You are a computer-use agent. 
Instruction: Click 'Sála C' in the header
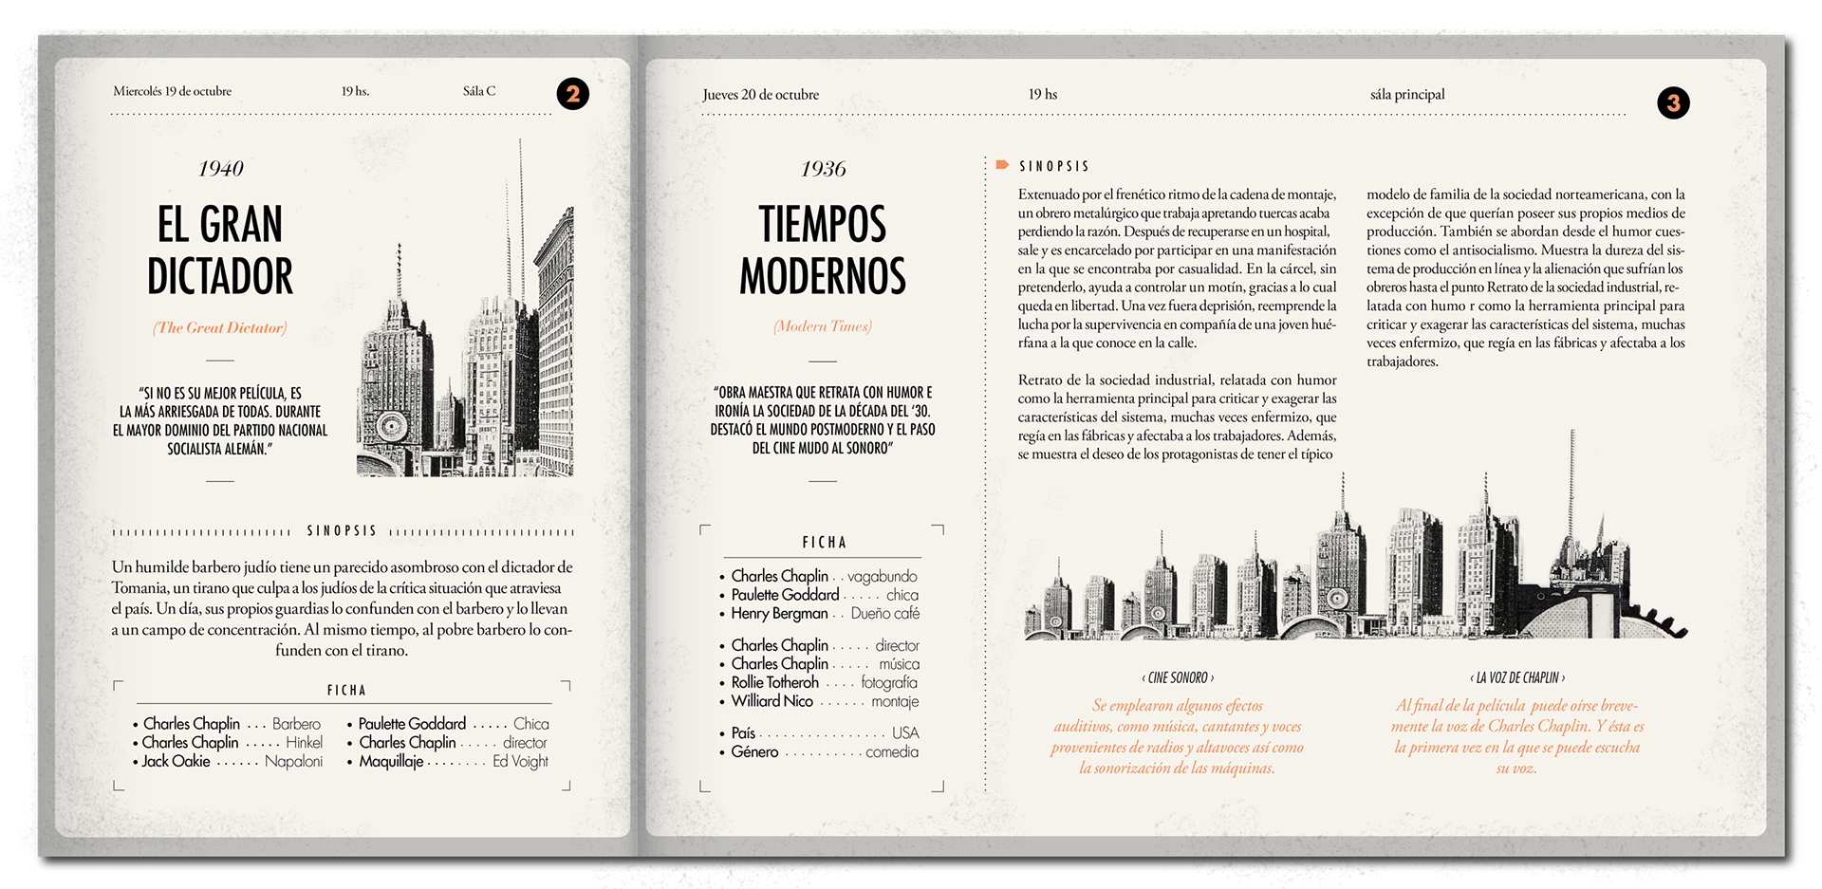click(x=479, y=91)
